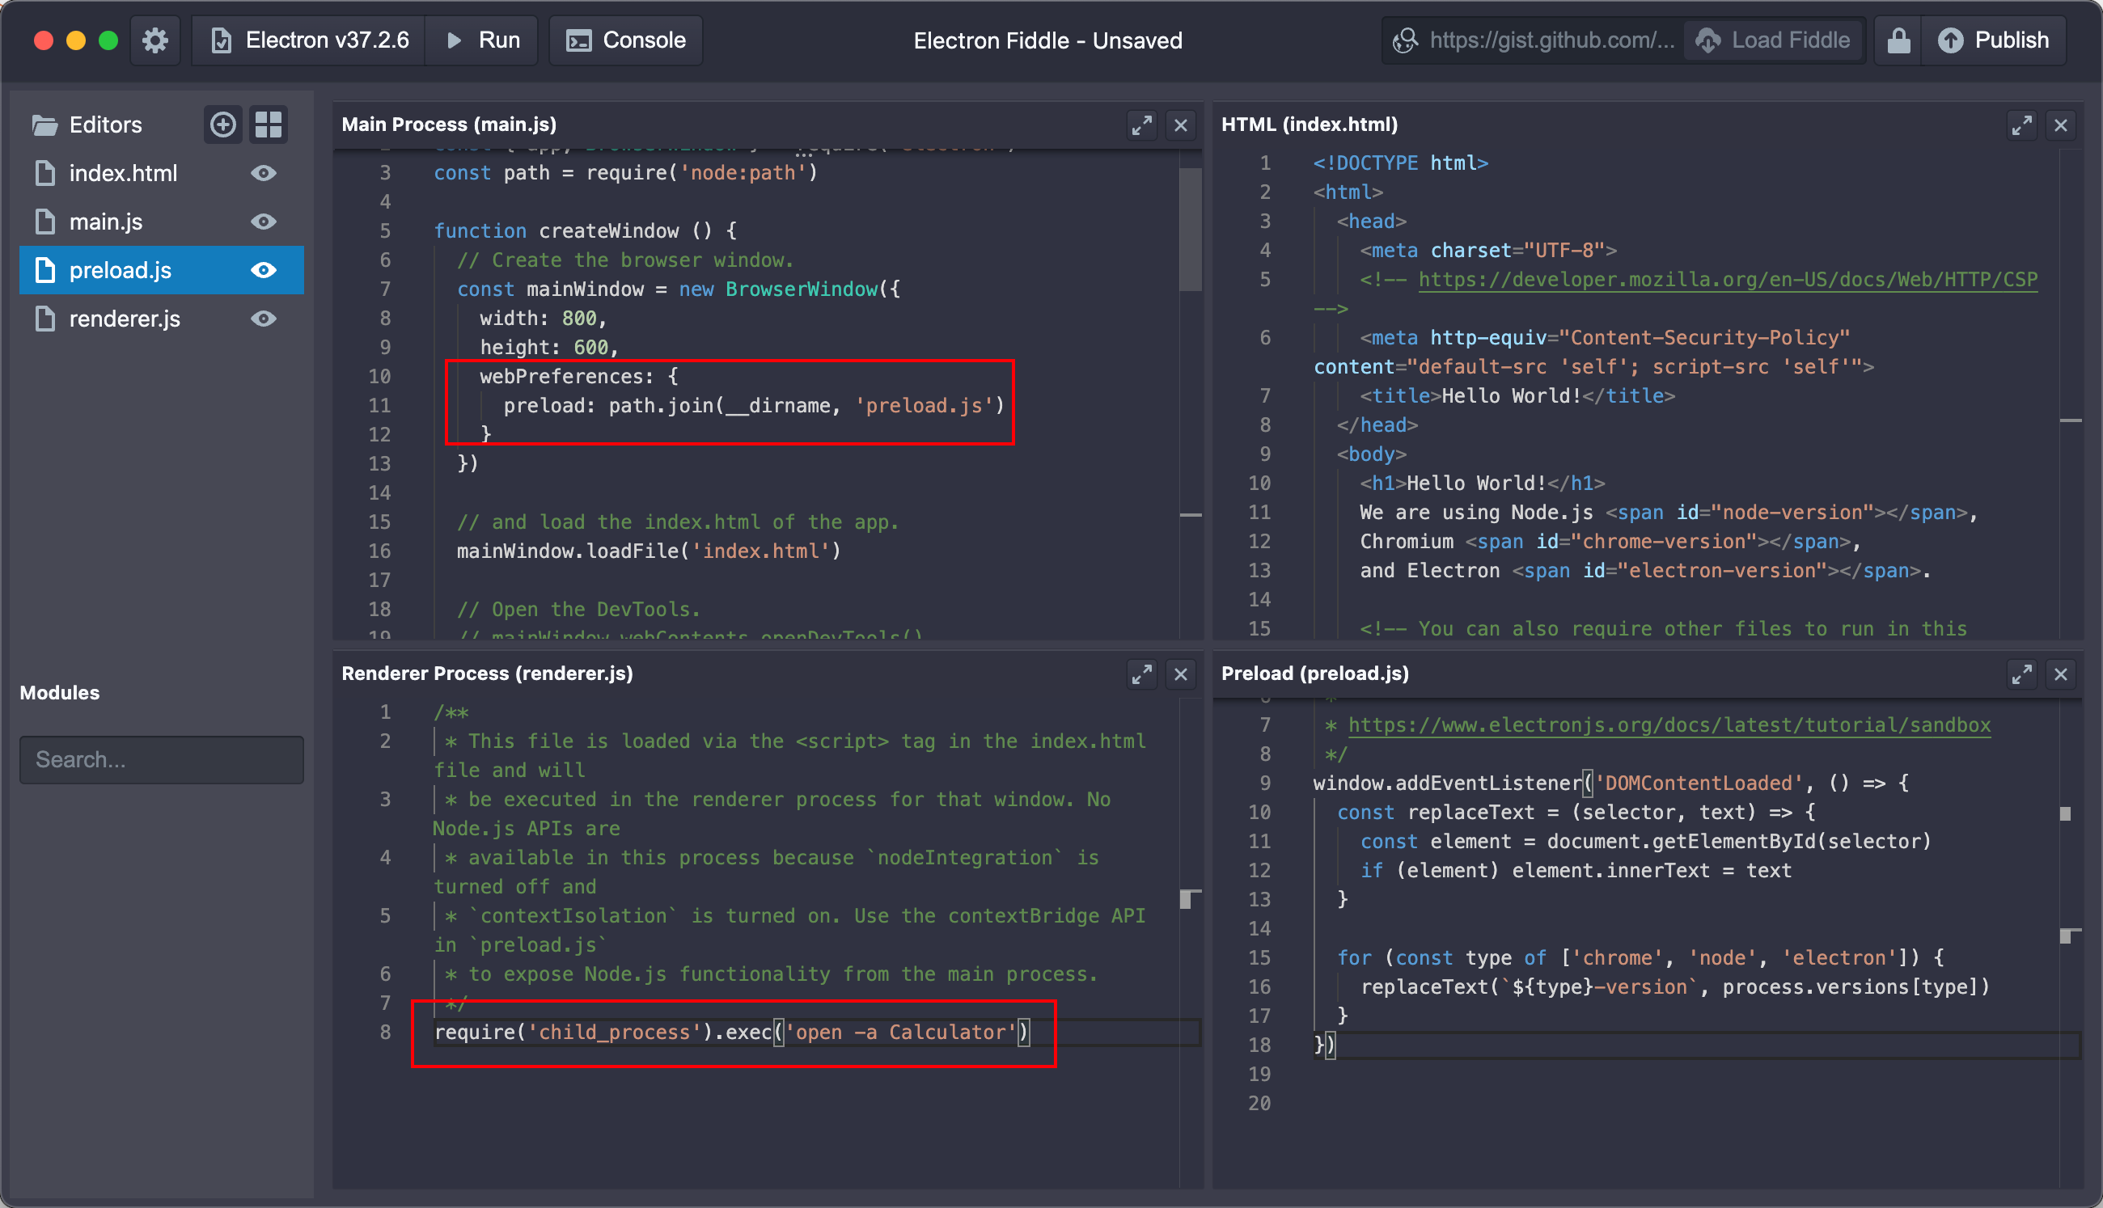This screenshot has width=2103, height=1208.
Task: Close the Preload editor panel
Action: click(2061, 674)
